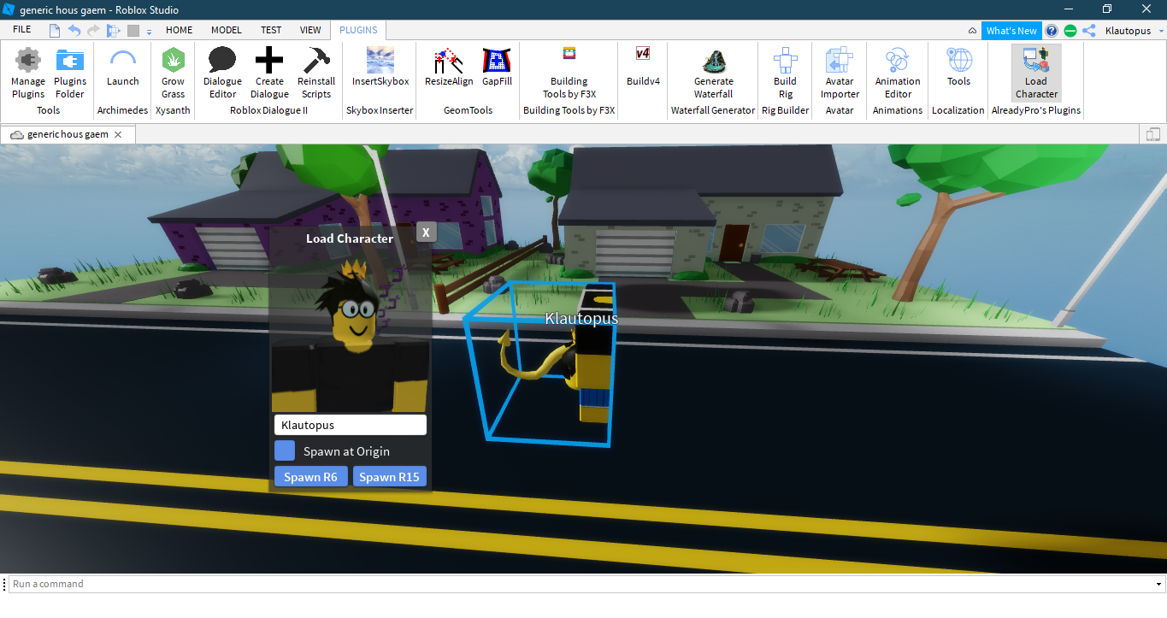
Task: Close the generic hous gaem tab
Action: point(118,135)
